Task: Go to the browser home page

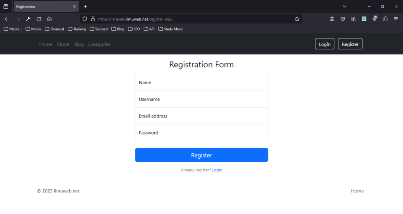Action: [x=49, y=19]
